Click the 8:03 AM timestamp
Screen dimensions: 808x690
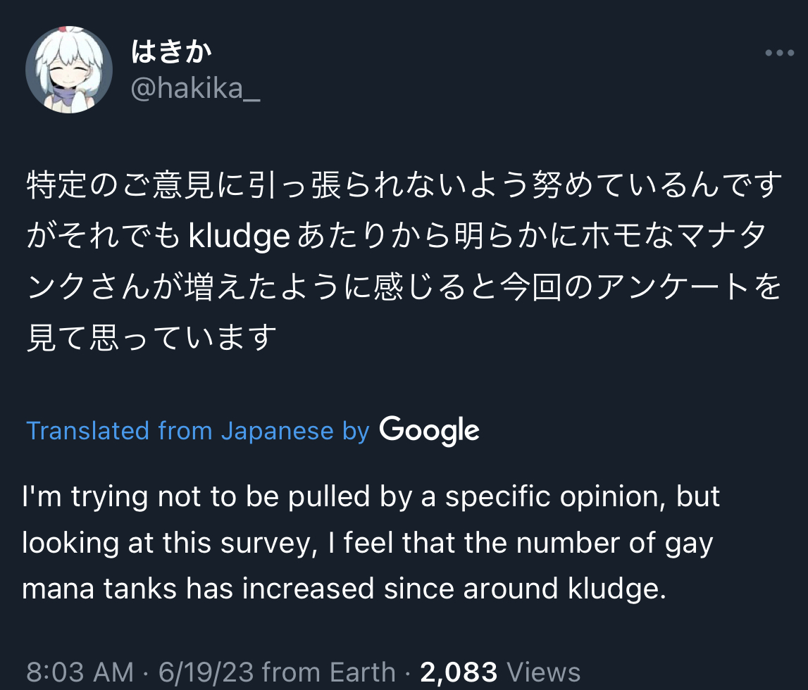(x=79, y=672)
